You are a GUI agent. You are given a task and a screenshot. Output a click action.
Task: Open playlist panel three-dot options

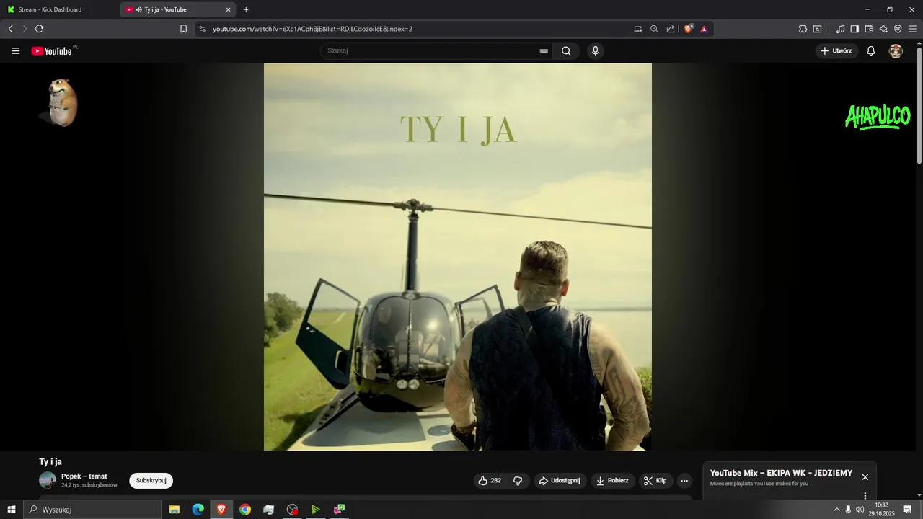point(865,496)
